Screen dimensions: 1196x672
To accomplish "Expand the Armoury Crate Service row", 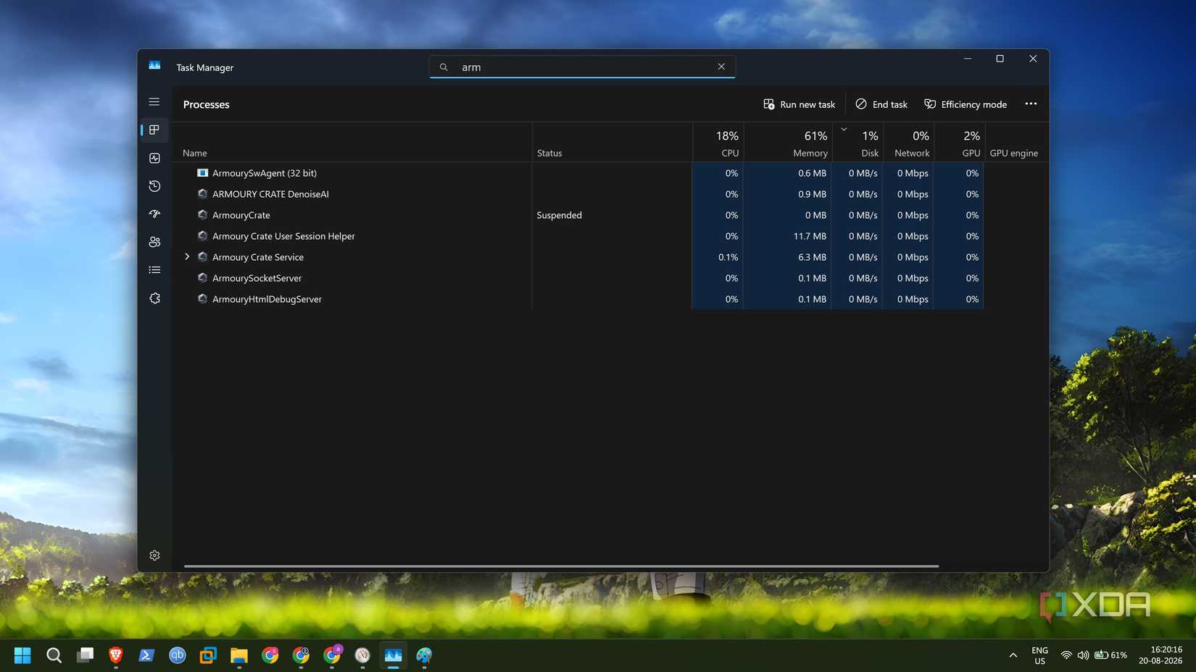I will coord(187,257).
